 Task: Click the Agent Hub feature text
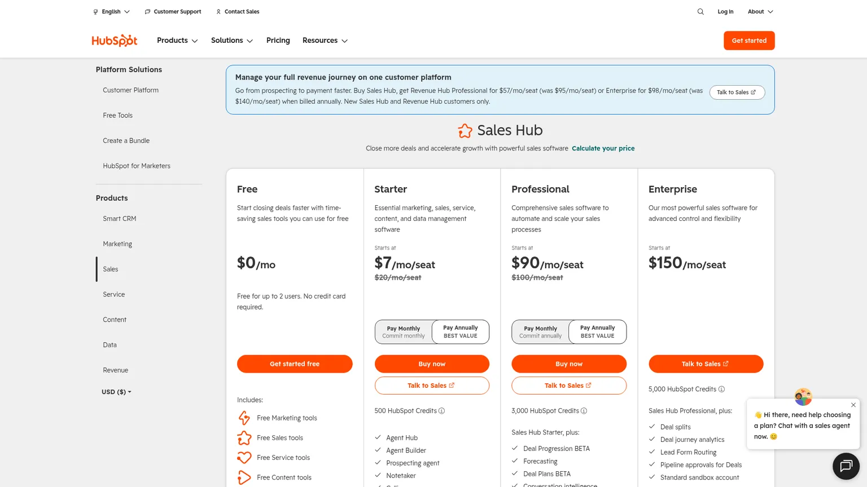402,438
